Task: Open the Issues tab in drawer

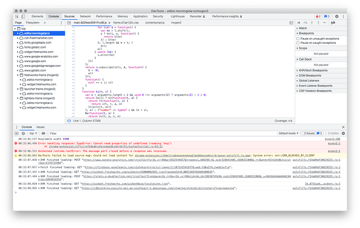Action: pyautogui.click(x=40, y=127)
